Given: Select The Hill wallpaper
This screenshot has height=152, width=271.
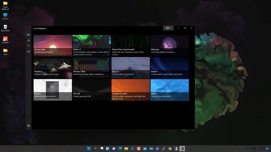Looking at the screenshot, I should [91, 90].
